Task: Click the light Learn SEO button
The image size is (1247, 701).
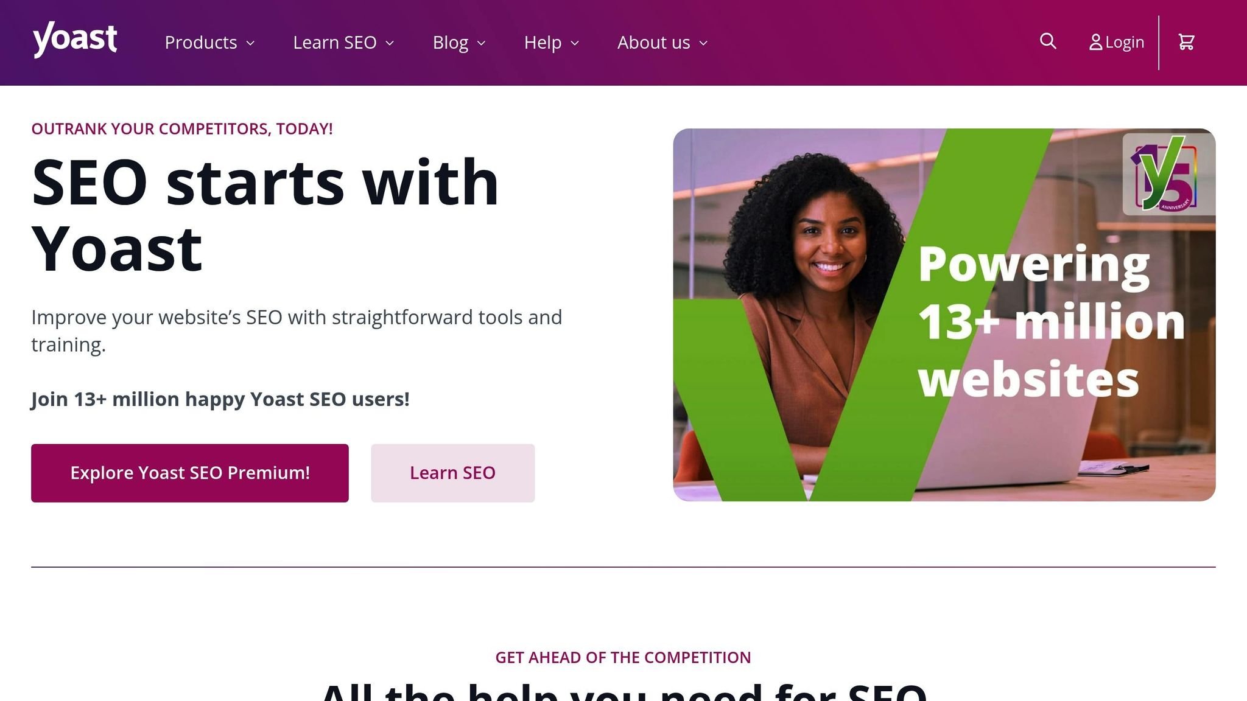Action: 452,473
